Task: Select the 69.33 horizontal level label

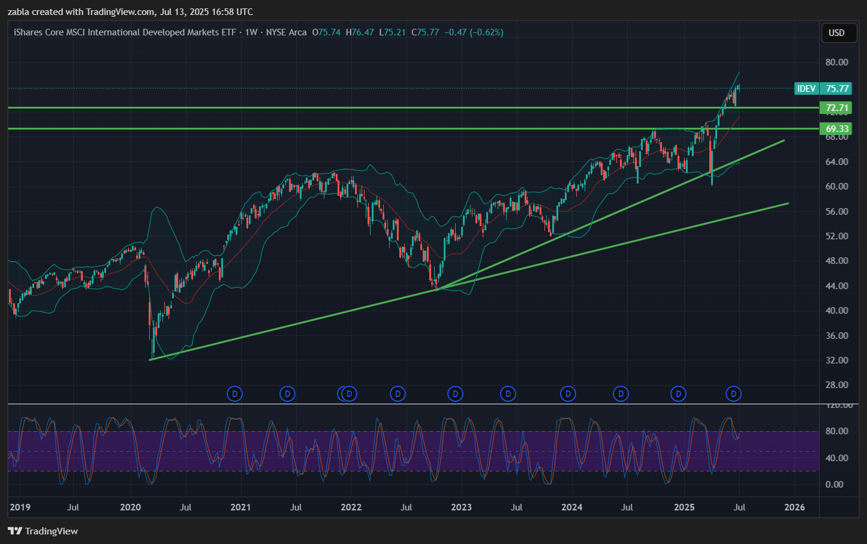Action: point(837,129)
